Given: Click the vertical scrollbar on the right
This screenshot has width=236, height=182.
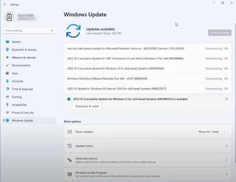Looking at the screenshot, I should (235, 93).
